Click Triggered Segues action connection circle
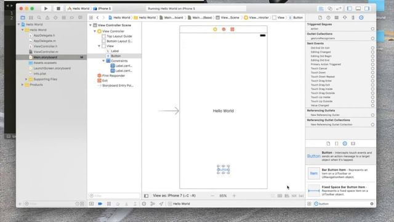394x222 pixels. tap(372, 29)
